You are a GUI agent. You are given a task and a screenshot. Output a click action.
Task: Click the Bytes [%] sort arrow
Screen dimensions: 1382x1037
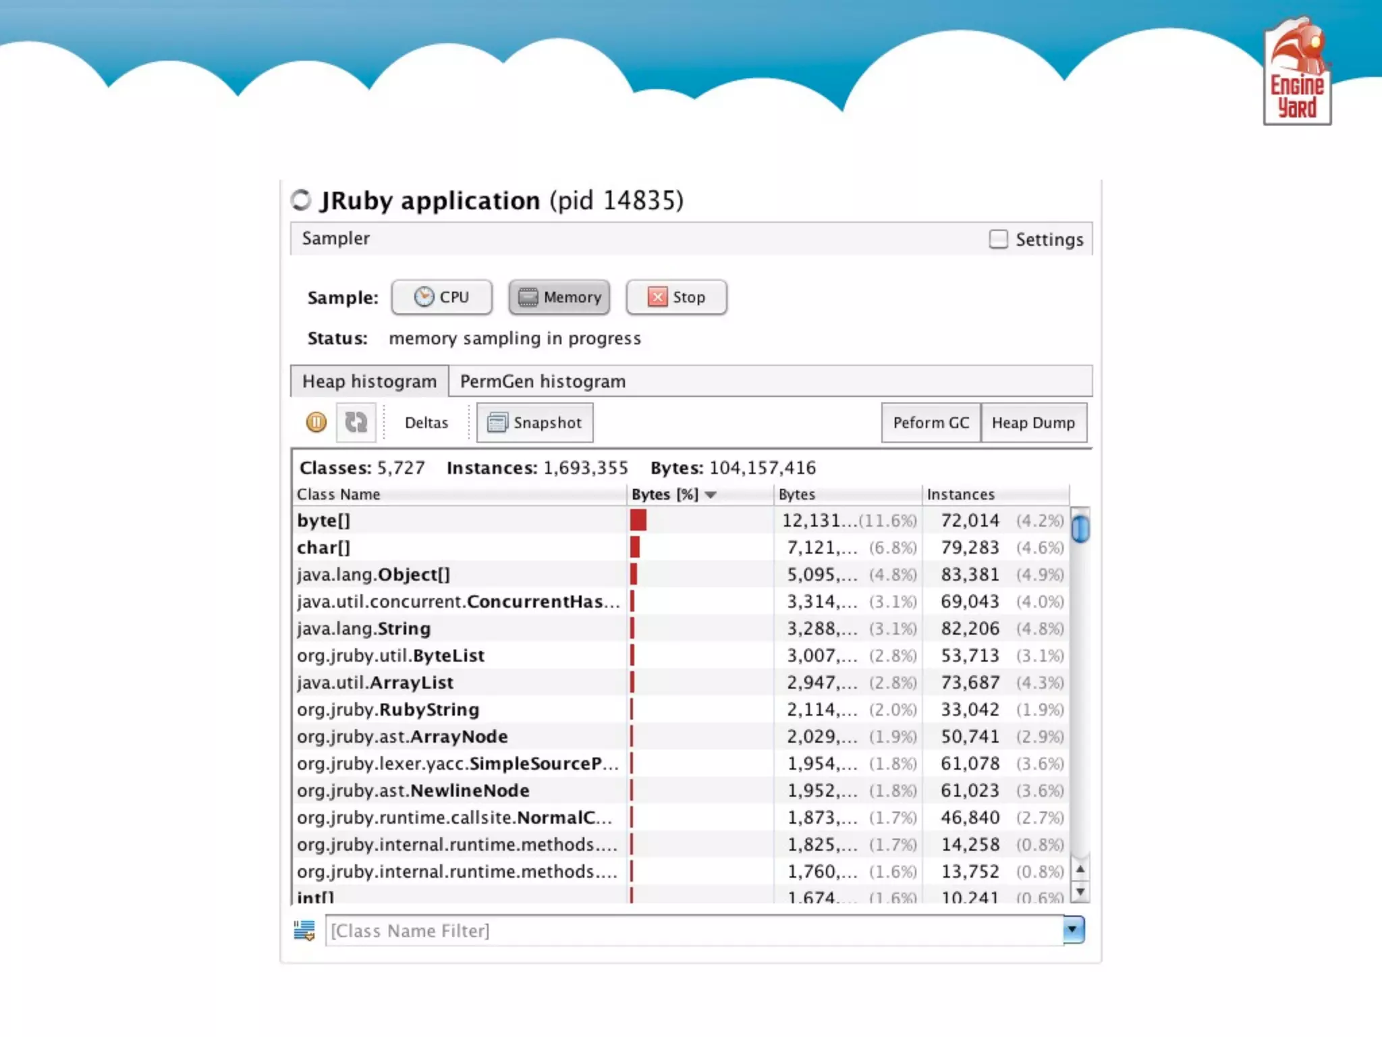(x=711, y=495)
